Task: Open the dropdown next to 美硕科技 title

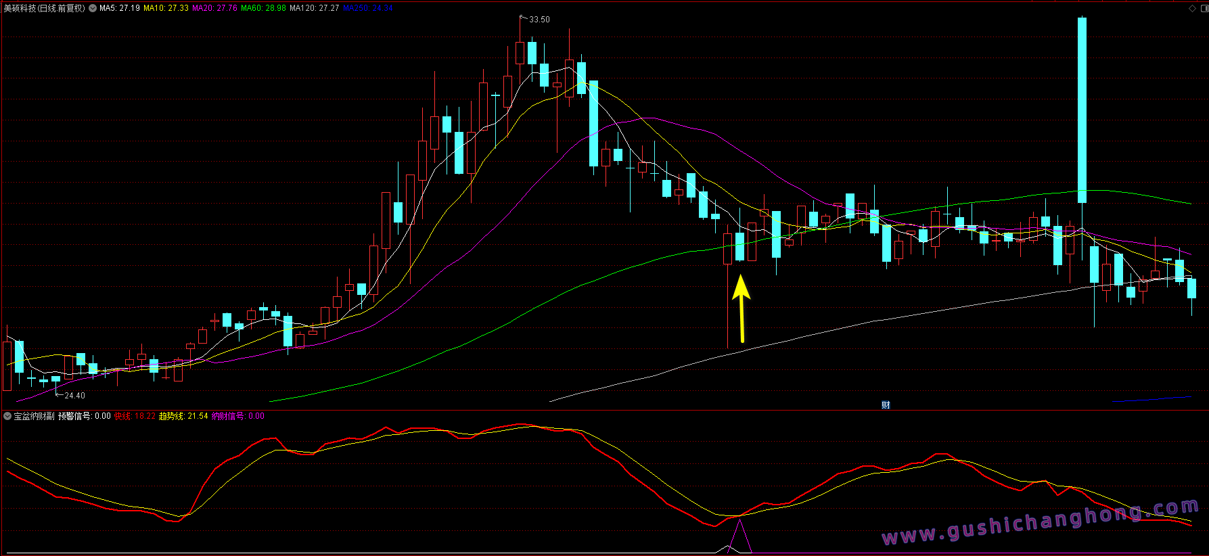Action: 93,8
